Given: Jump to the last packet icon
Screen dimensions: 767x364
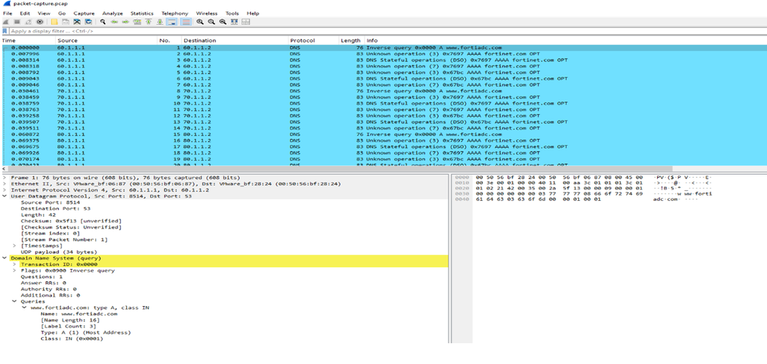Looking at the screenshot, I should tap(160, 22).
